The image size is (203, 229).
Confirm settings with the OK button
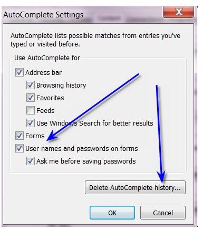coord(112,213)
